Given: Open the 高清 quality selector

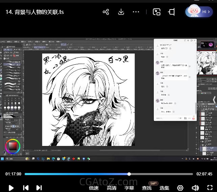Looking at the screenshot, I should coord(112,188).
